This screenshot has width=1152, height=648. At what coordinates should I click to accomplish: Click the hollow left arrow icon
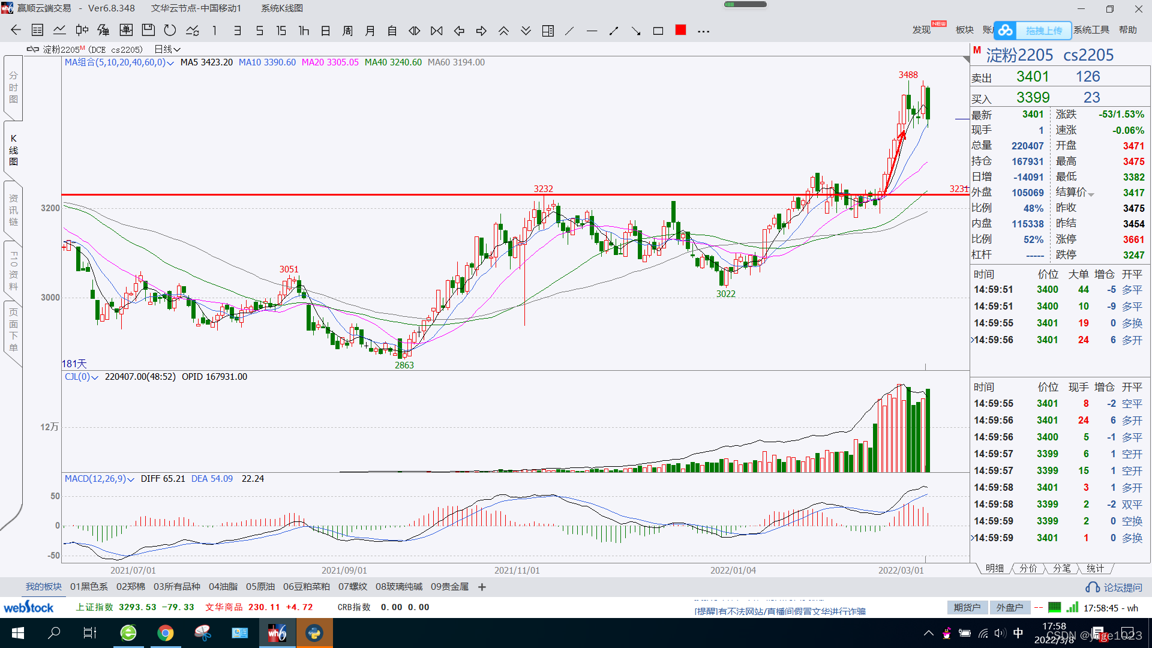coord(459,31)
